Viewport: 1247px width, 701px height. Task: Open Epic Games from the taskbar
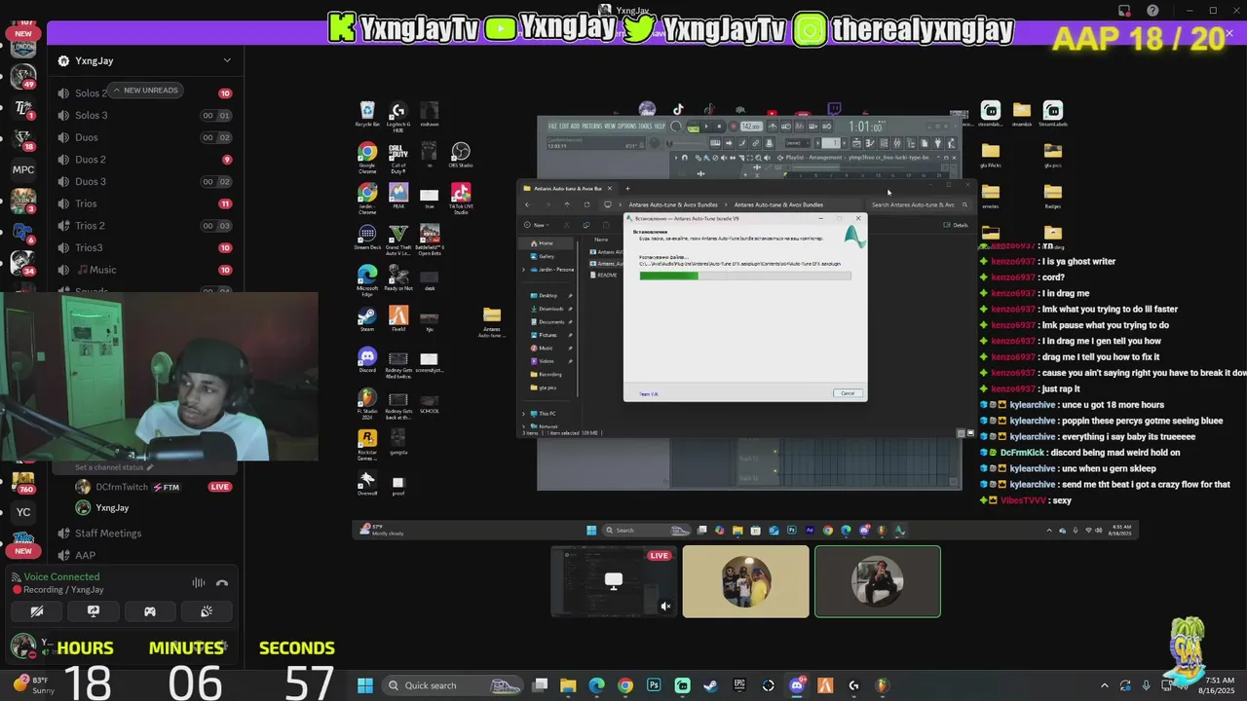[x=739, y=685]
